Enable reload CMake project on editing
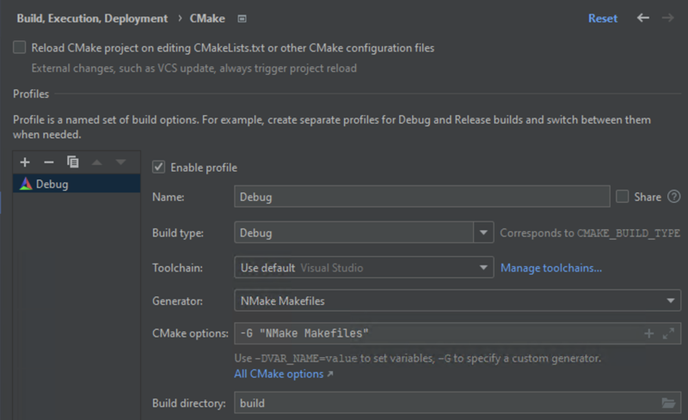Screen dimensions: 688x420 tap(20, 48)
